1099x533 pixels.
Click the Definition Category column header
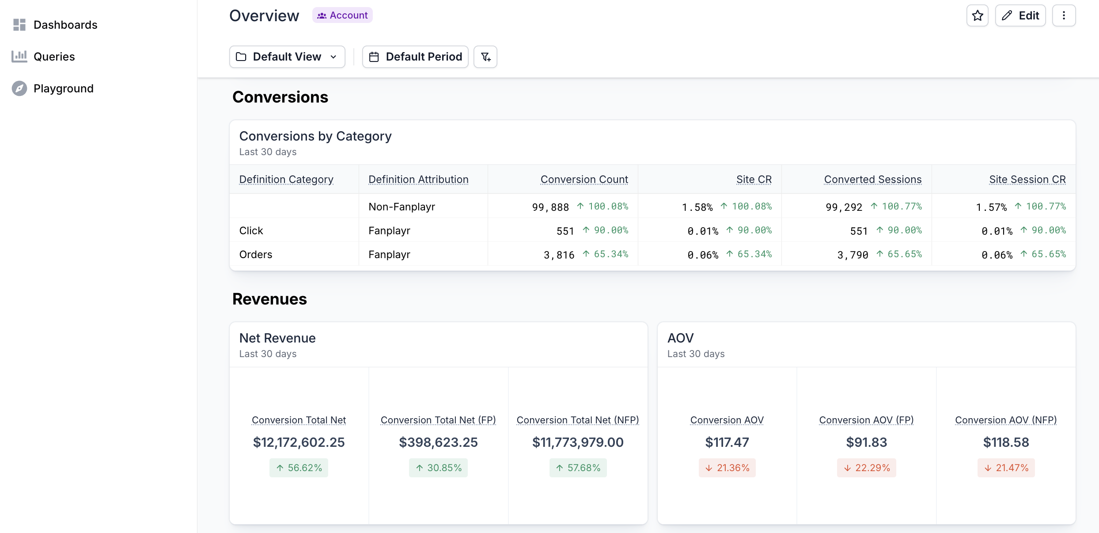[286, 179]
